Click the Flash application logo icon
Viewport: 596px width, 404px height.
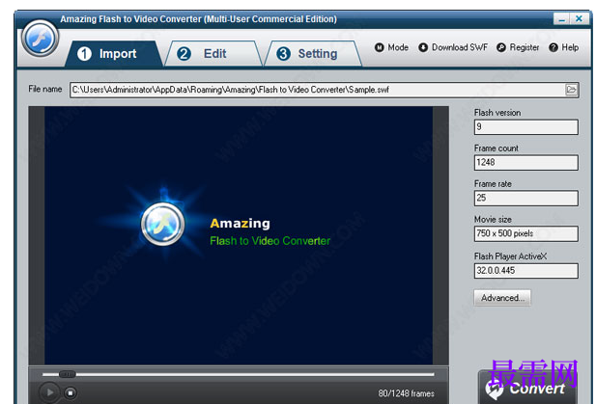[40, 38]
